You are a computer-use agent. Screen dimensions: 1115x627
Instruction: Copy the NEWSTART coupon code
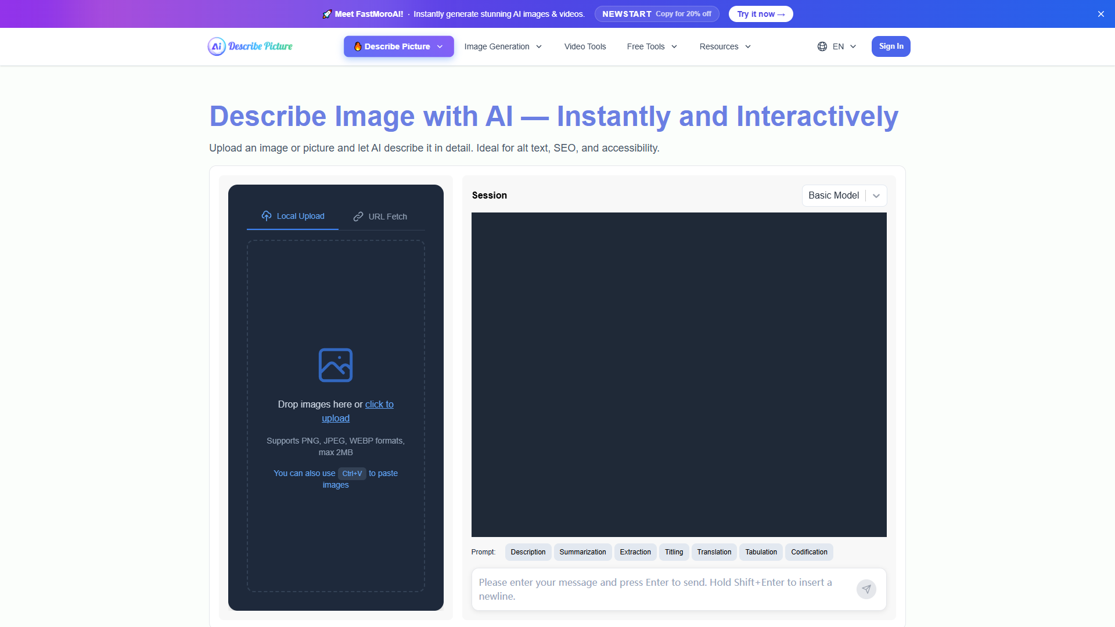(x=657, y=14)
